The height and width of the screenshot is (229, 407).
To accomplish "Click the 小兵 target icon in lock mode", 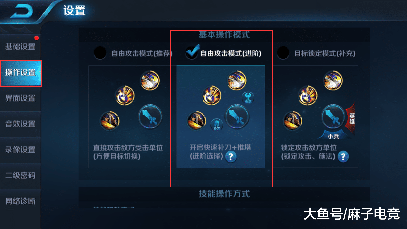I will (x=333, y=136).
